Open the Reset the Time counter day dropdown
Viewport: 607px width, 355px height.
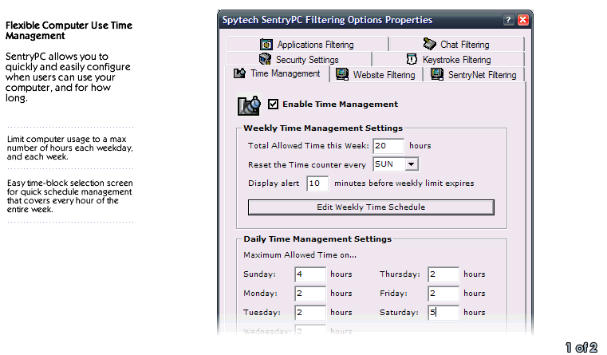(412, 164)
